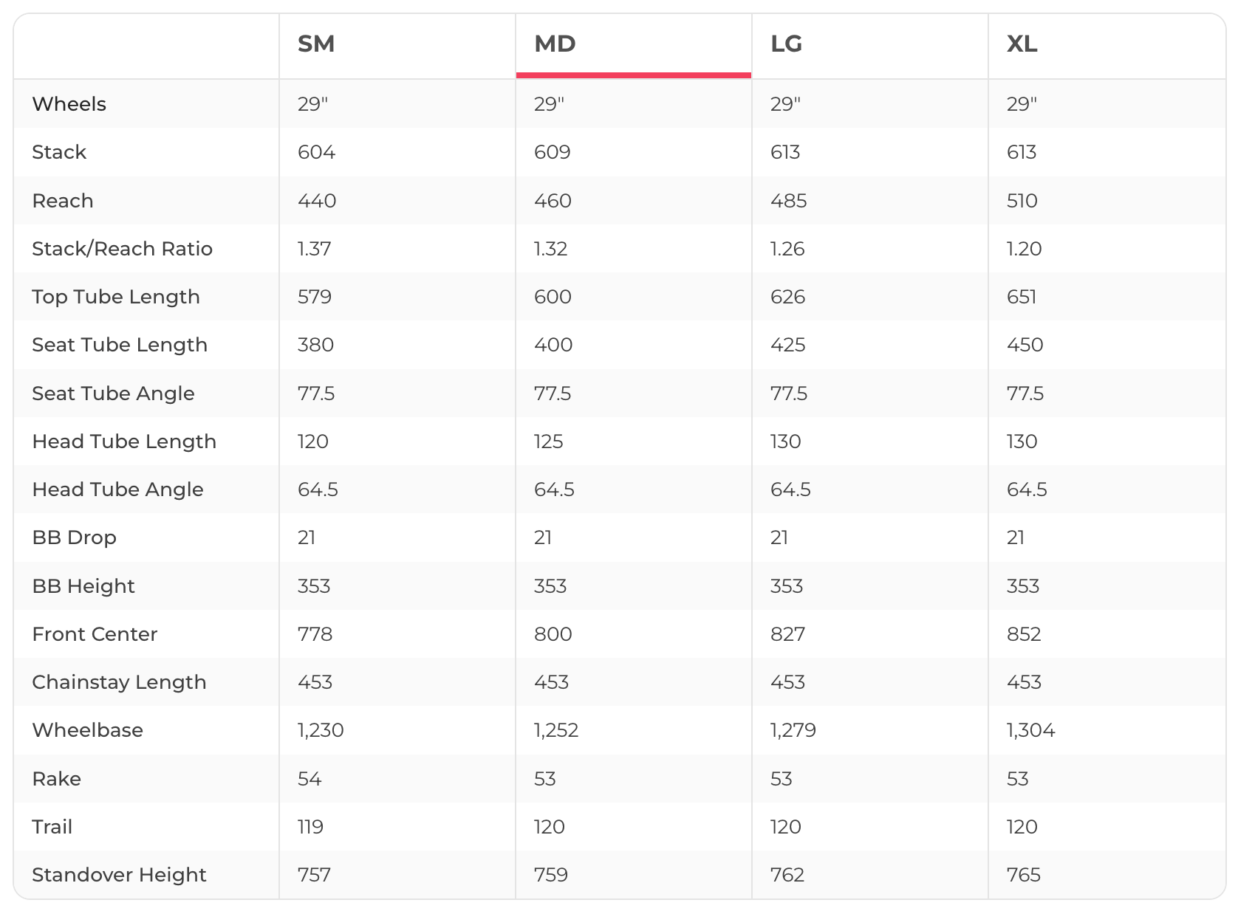Click the Stack/Reach Ratio row label
The width and height of the screenshot is (1238, 914).
(x=122, y=249)
